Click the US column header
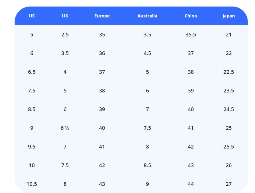 32,16
